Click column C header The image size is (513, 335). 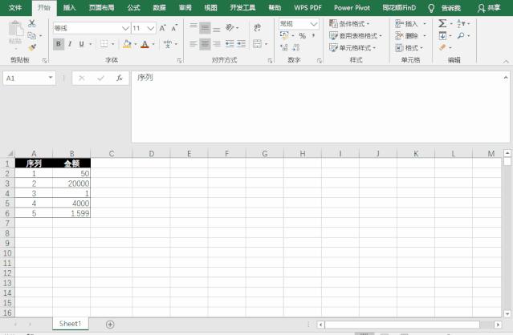click(x=112, y=153)
